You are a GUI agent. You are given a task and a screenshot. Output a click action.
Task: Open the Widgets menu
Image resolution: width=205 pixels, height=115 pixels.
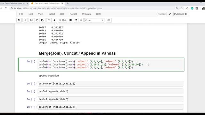coord(86,14)
